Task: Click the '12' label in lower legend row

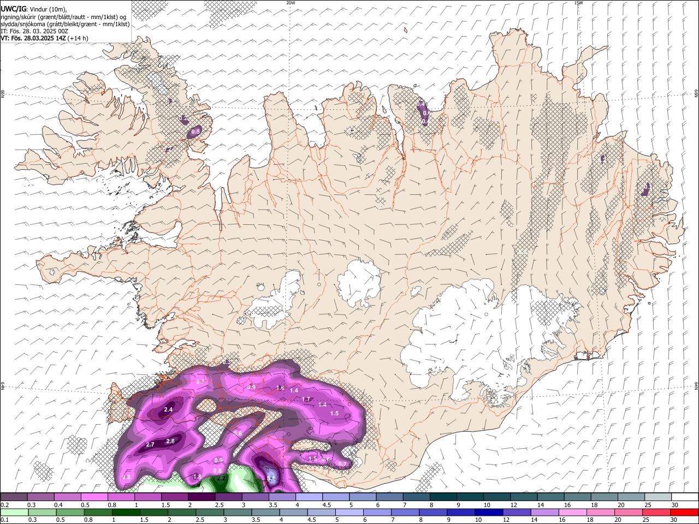Action: [x=507, y=520]
